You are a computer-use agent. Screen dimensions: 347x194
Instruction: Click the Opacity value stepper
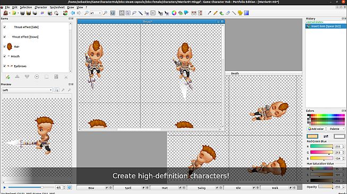click(343, 187)
